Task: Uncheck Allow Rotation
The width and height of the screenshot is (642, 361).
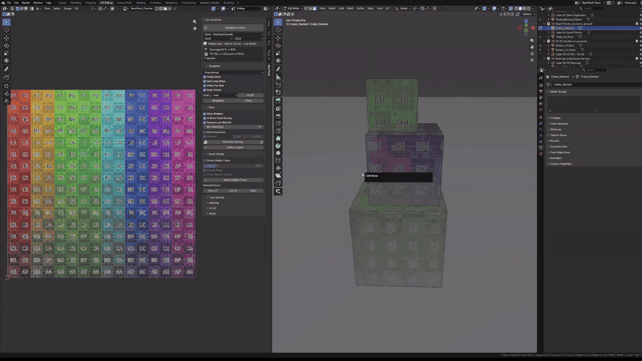Action: tap(205, 114)
